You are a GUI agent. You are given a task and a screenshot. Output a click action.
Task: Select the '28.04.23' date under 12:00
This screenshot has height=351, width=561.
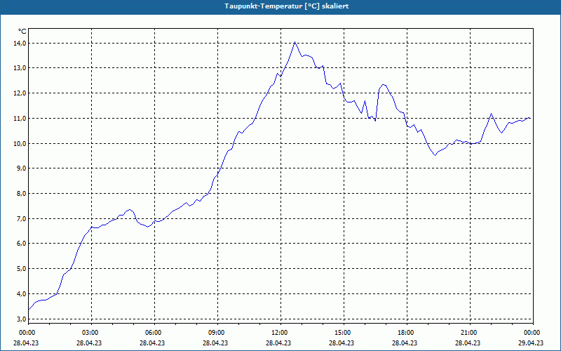click(x=278, y=343)
